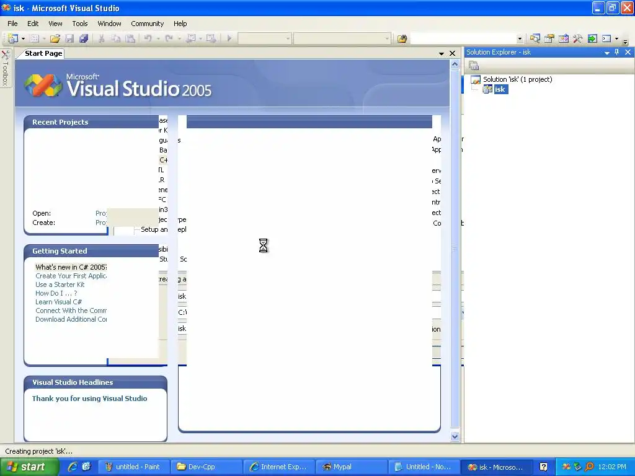Switch to Dev-Cpp taskbar button
This screenshot has width=635, height=476.
click(206, 467)
